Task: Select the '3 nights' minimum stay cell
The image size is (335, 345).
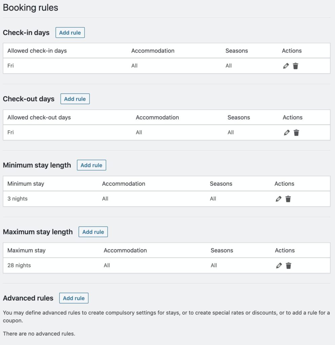Action: point(18,199)
